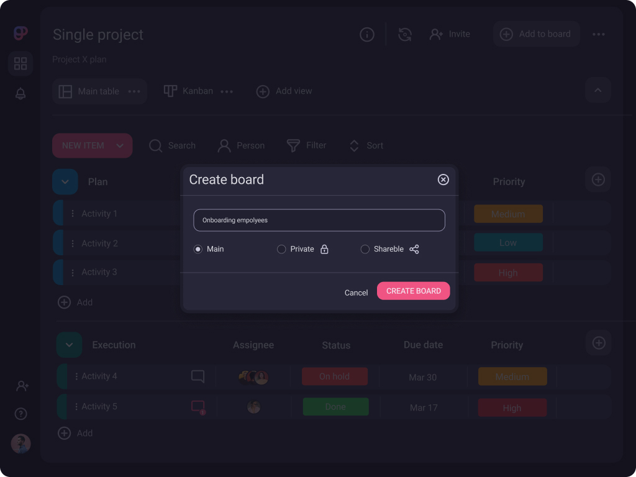
Task: Click the Medium priority label for Activity 1
Action: [508, 214]
